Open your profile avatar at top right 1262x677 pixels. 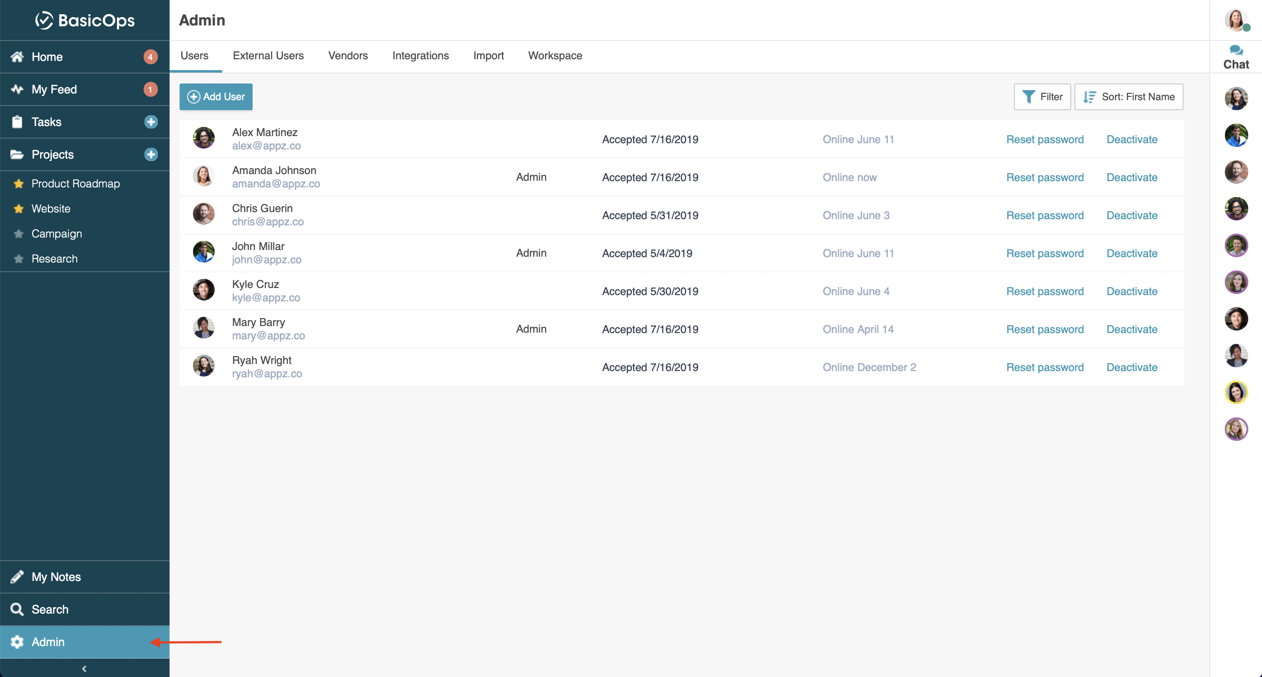click(x=1236, y=20)
